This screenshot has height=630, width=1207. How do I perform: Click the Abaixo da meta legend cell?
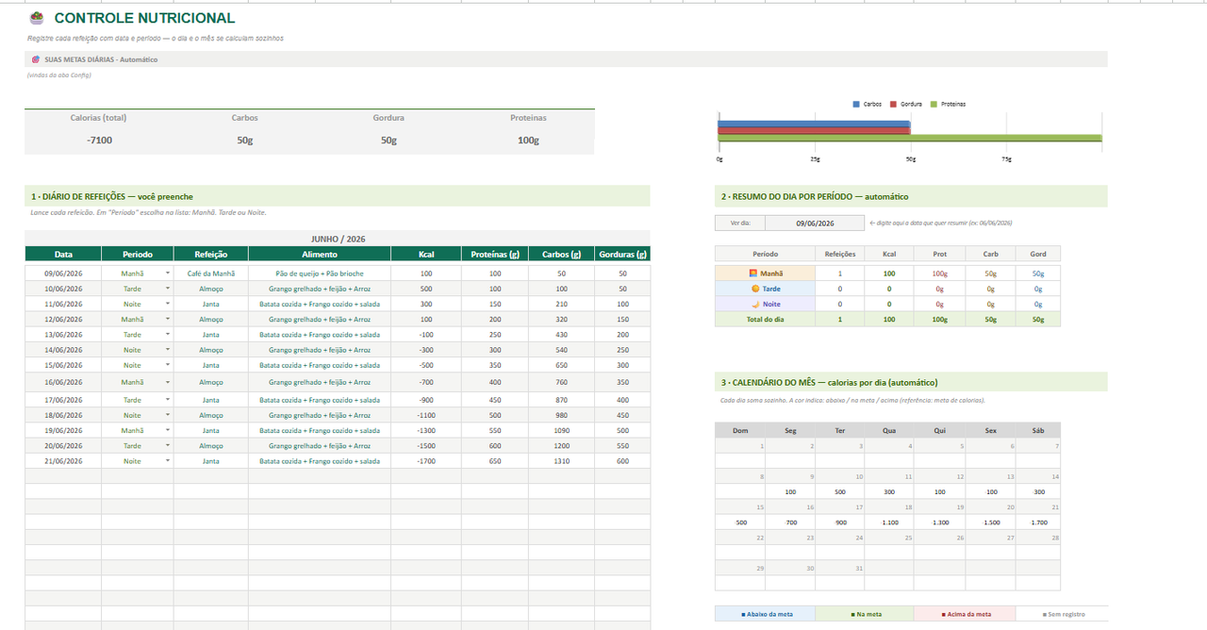[x=765, y=614]
